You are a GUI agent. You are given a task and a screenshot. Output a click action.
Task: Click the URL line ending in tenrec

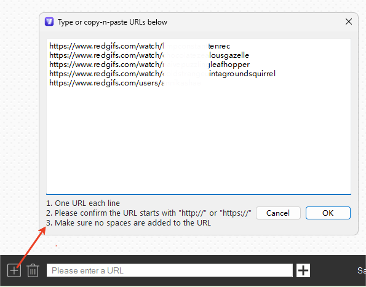(140, 46)
